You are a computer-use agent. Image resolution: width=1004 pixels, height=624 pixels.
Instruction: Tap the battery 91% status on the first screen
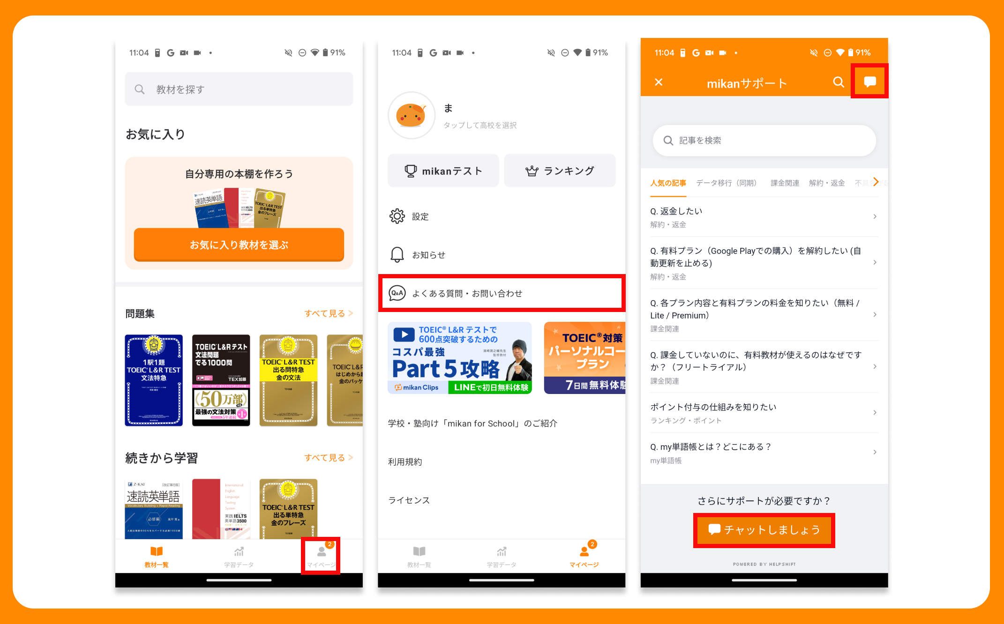pos(334,52)
